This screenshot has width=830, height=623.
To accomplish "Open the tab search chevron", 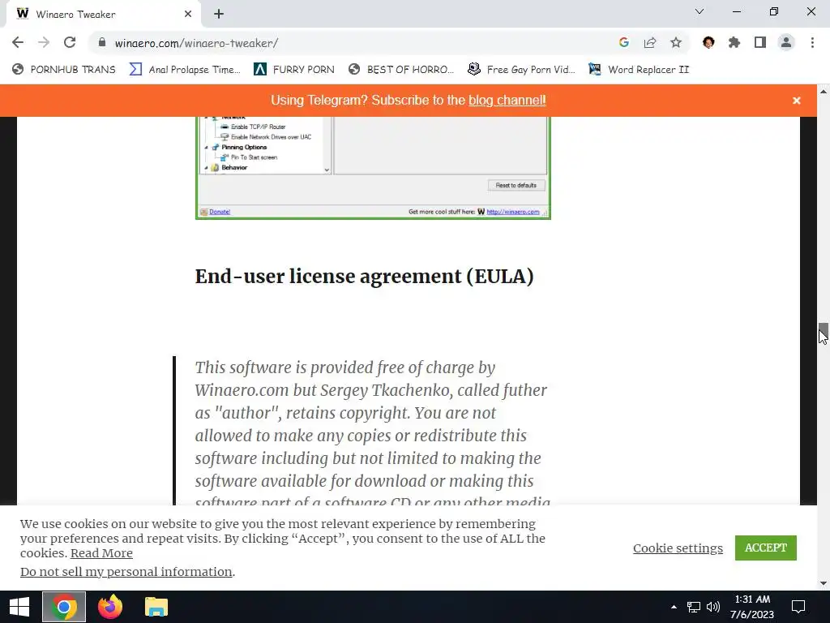I will [x=700, y=11].
